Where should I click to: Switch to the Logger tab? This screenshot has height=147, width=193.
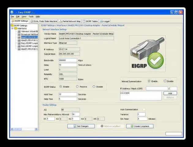(105, 21)
